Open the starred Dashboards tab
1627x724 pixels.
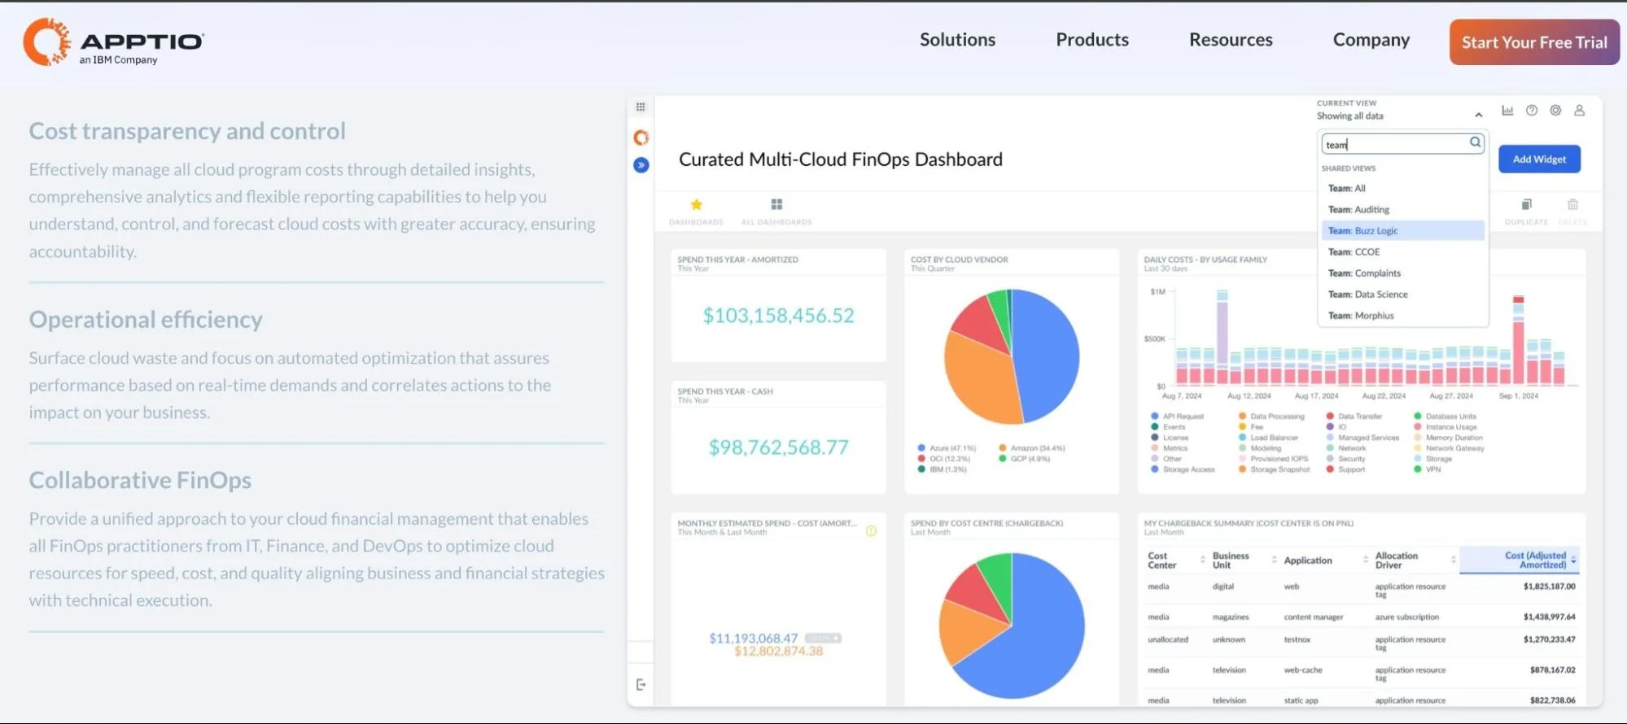696,211
